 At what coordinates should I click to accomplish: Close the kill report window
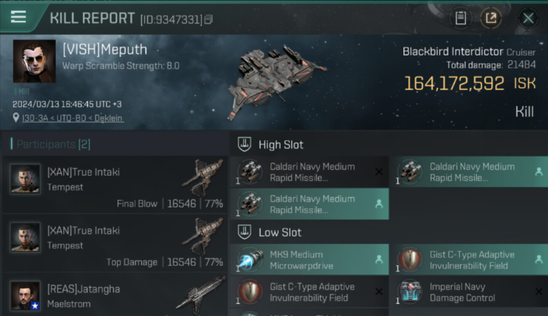coord(528,18)
